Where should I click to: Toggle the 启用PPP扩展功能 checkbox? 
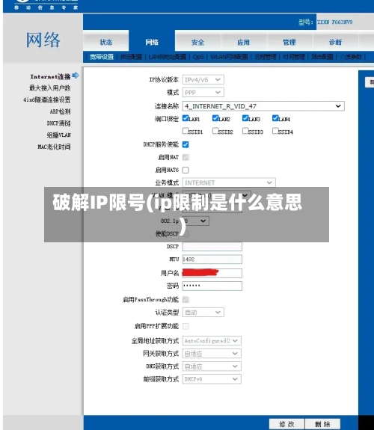[x=186, y=326]
